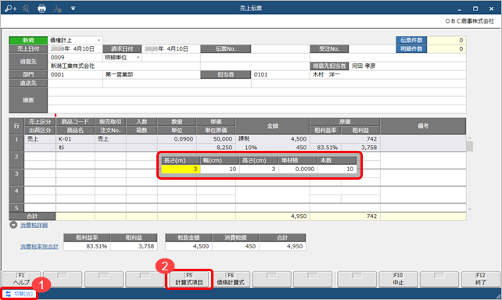The width and height of the screenshot is (502, 300).
Task: Click the F10 中止 button
Action: pyautogui.click(x=398, y=279)
